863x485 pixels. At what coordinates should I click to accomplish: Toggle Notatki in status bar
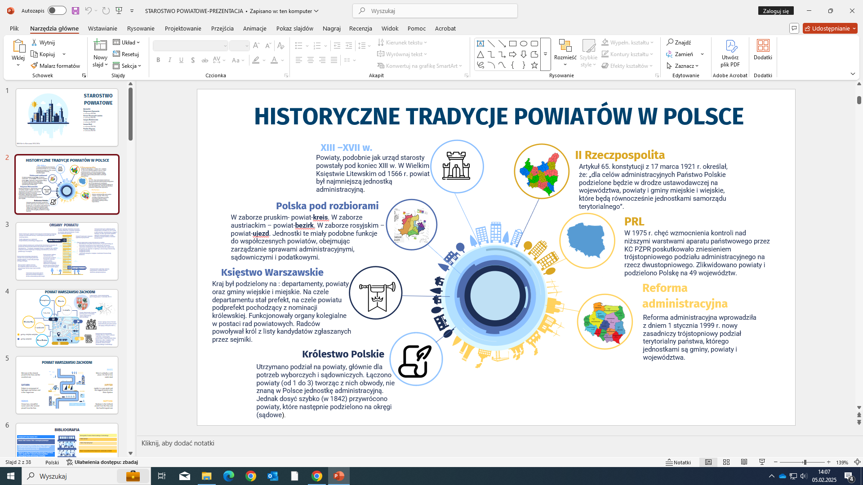click(x=678, y=462)
